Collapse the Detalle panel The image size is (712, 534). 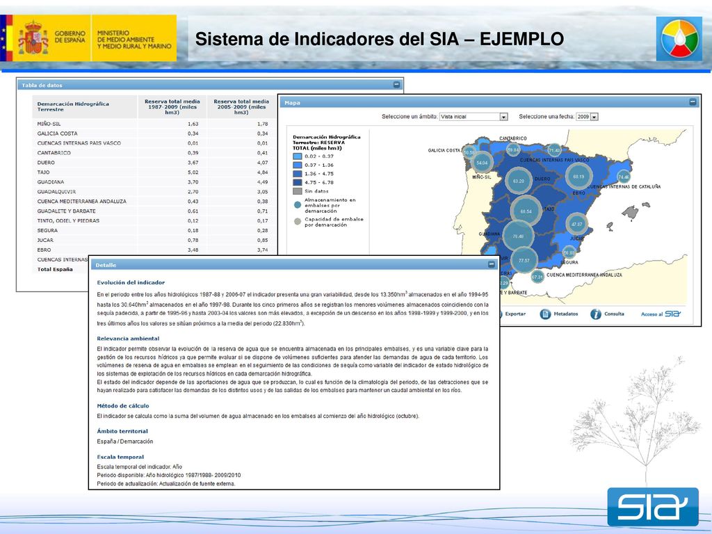click(x=492, y=264)
